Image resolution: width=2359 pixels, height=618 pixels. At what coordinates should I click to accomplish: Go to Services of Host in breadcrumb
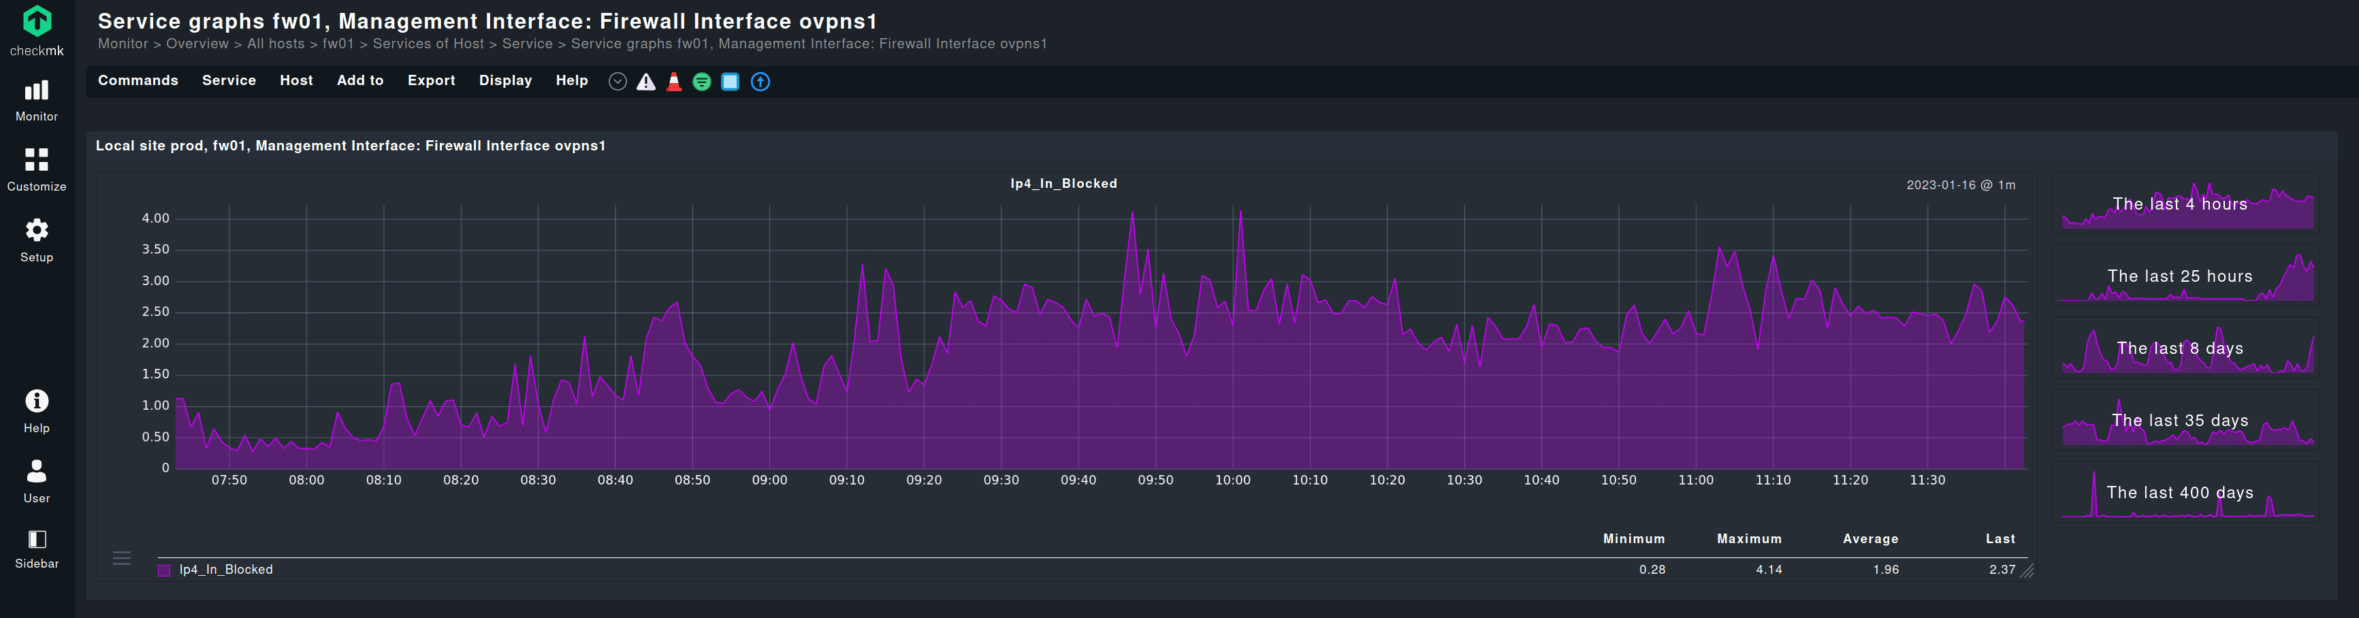tap(429, 44)
